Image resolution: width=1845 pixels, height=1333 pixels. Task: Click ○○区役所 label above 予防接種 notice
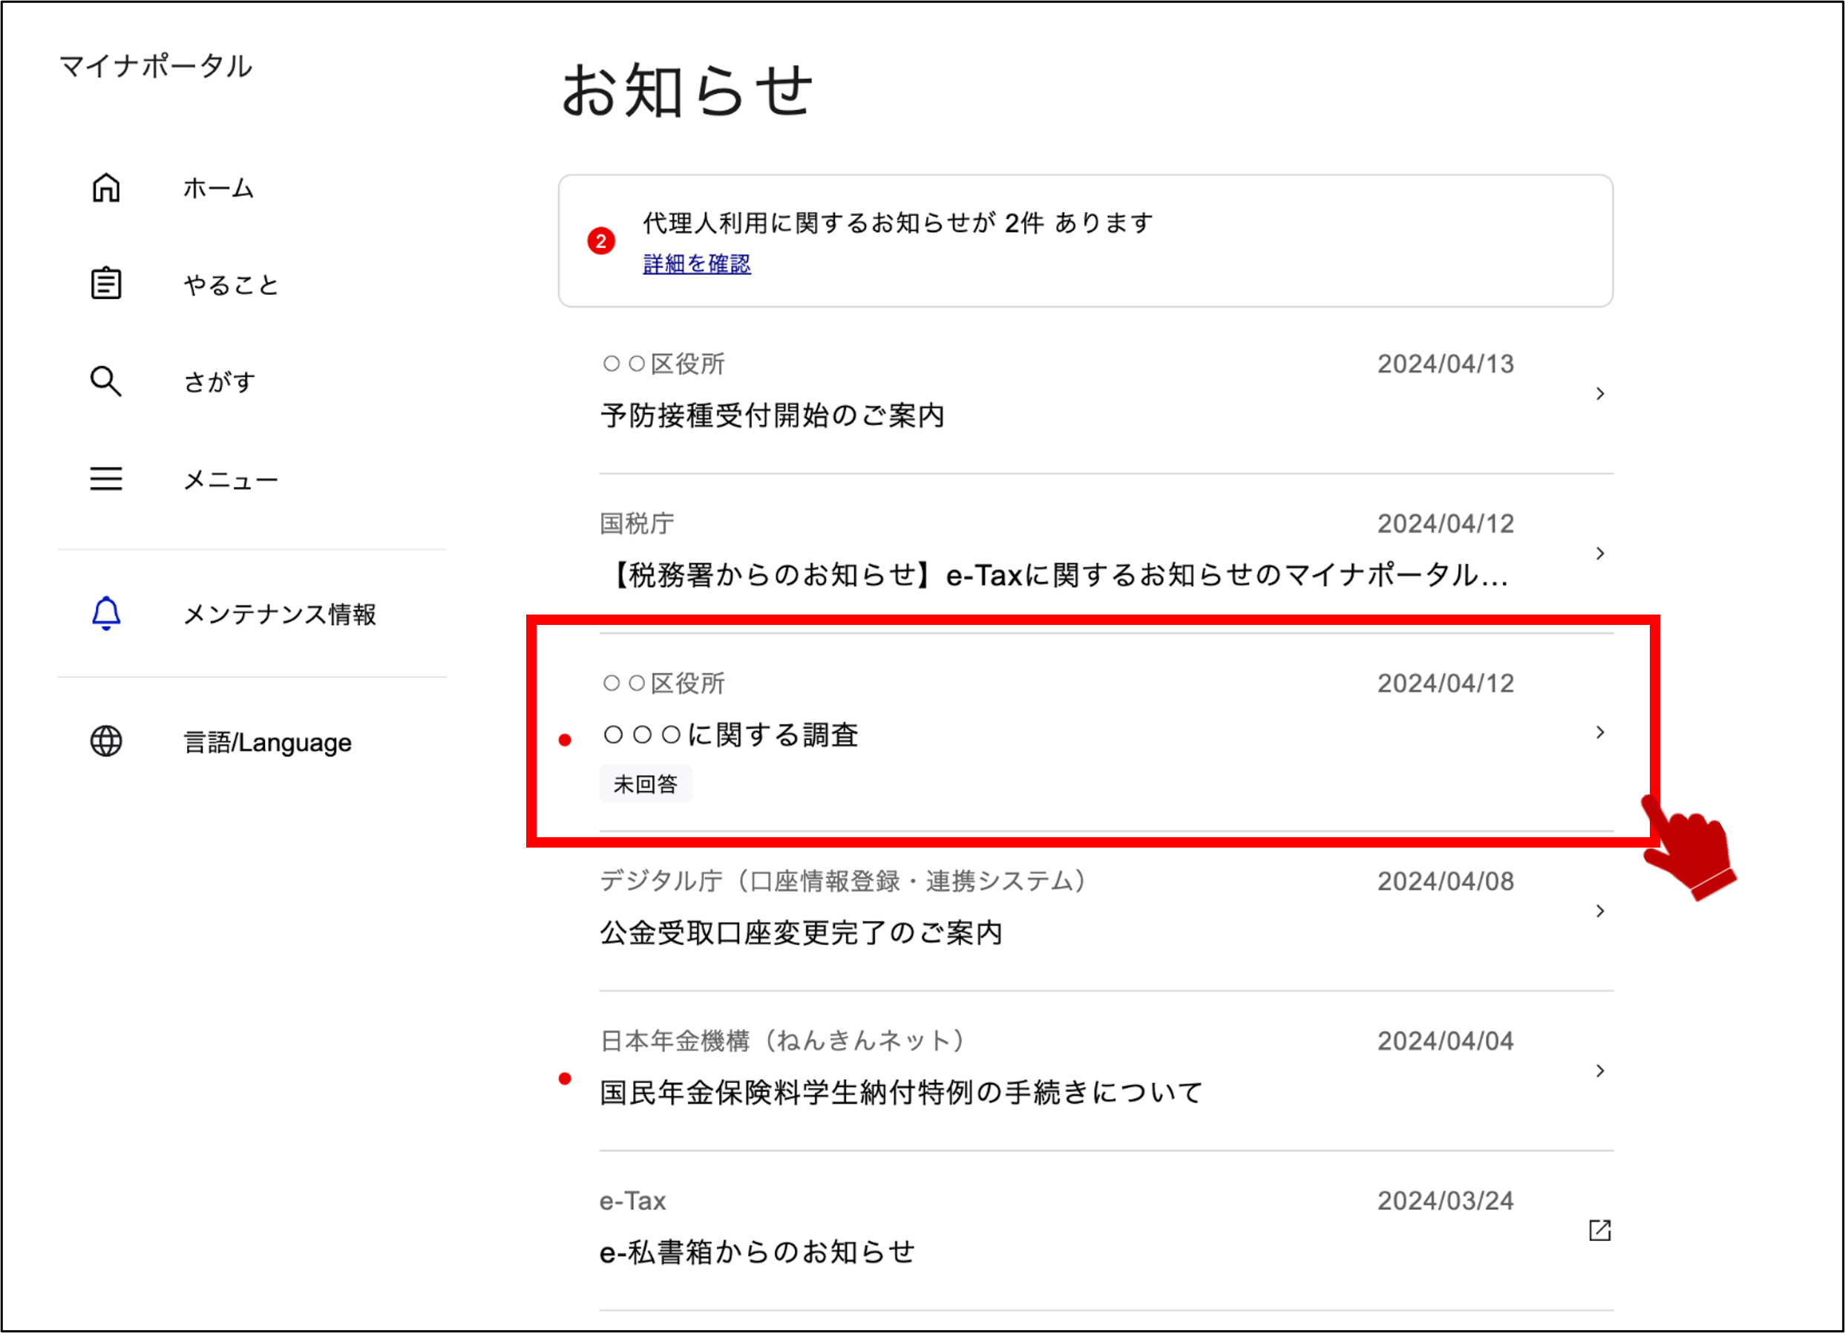(663, 364)
